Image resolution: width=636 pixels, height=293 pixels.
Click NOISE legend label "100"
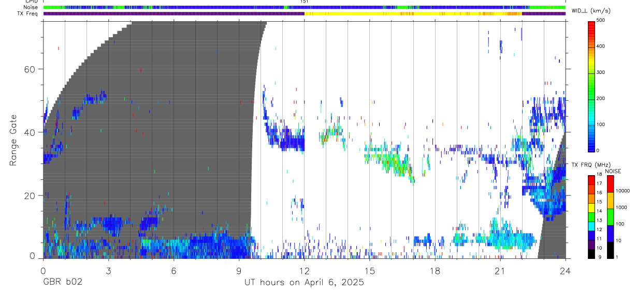(x=619, y=224)
